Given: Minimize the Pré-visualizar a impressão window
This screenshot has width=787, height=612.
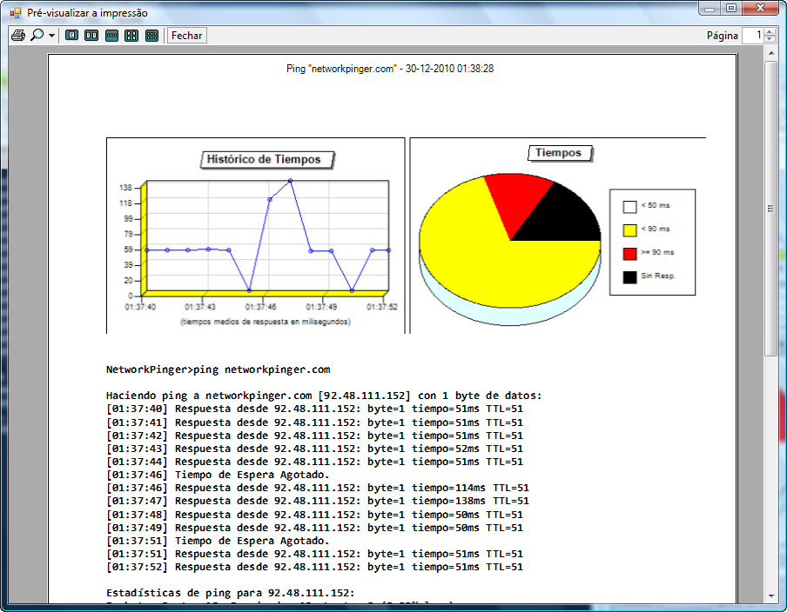Looking at the screenshot, I should [x=710, y=9].
